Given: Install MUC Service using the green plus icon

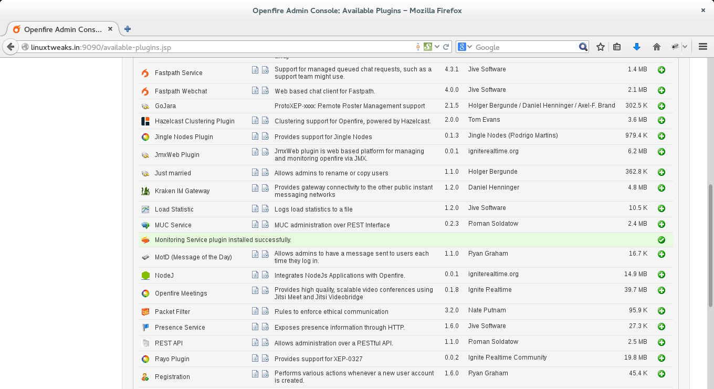Looking at the screenshot, I should coord(661,224).
